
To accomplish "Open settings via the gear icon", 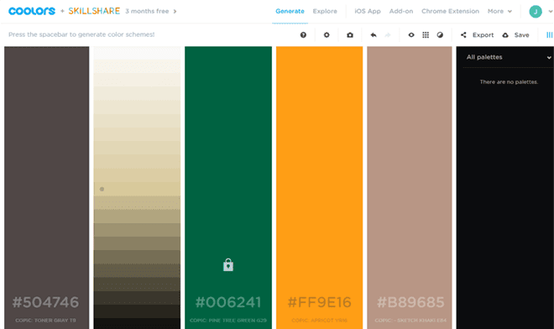I will pos(327,34).
